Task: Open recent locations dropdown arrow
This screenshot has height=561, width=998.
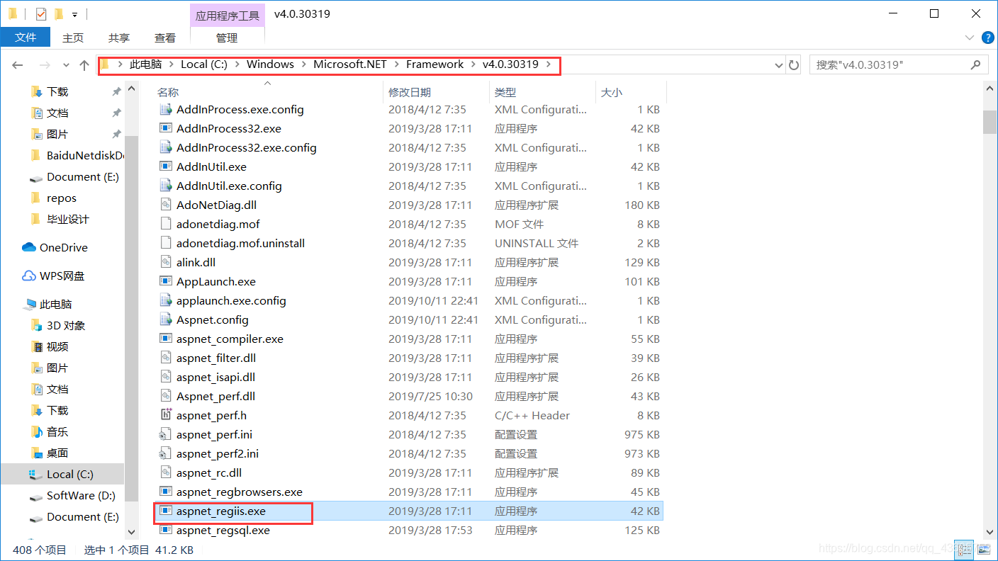Action: [66, 65]
